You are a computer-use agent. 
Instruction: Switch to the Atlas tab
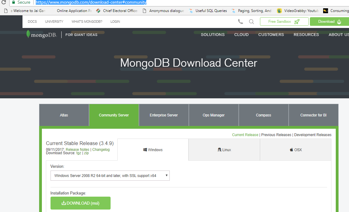point(64,115)
